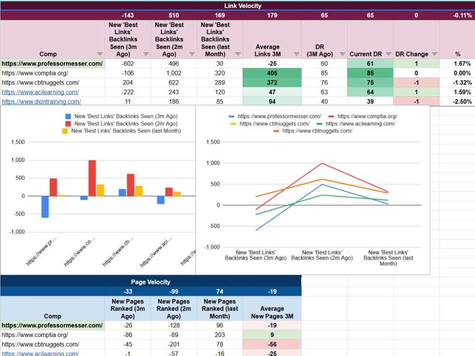This screenshot has width=475, height=356.
Task: Open the Average Links 3M filter dropdown
Action: pos(296,54)
